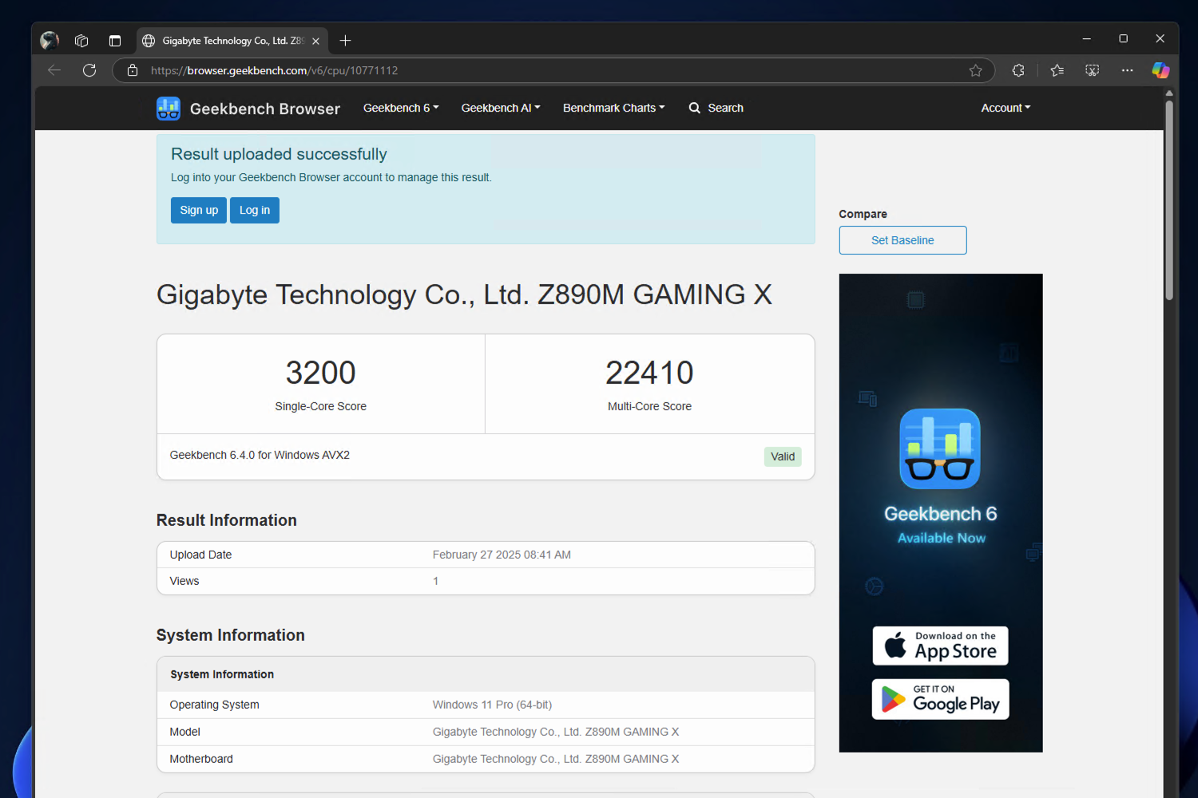Click the back arrow navigation icon
The width and height of the screenshot is (1198, 798).
tap(54, 70)
